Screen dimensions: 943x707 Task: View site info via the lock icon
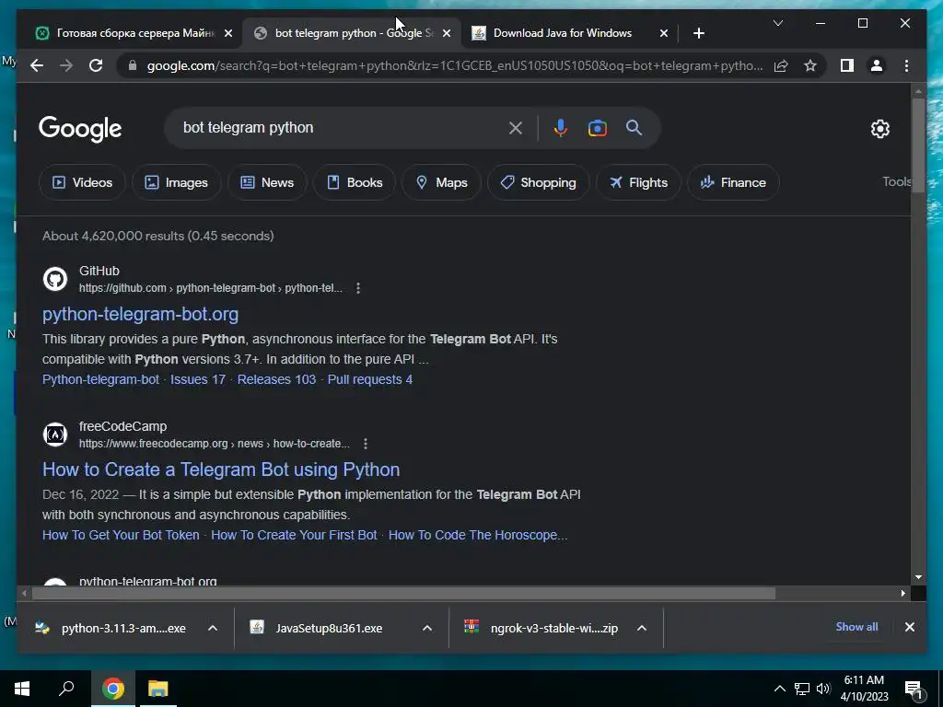click(x=133, y=65)
